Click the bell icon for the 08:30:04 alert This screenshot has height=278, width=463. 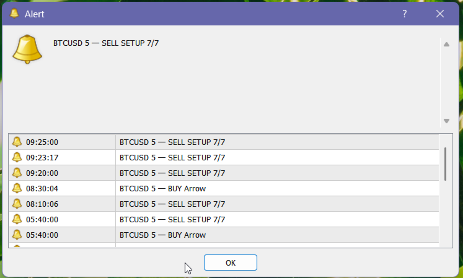point(17,188)
